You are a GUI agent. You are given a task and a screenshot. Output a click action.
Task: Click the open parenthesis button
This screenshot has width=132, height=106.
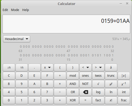[60, 68]
